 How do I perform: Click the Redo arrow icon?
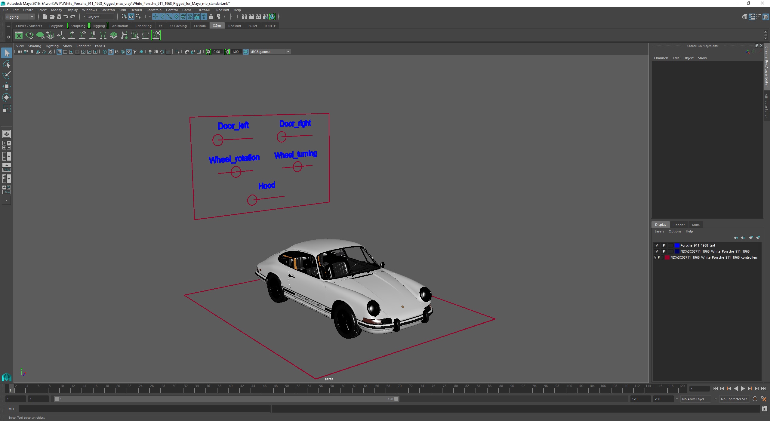pos(73,17)
